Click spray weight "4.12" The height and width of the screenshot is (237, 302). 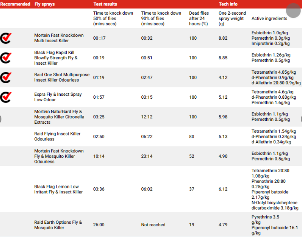tap(223, 77)
